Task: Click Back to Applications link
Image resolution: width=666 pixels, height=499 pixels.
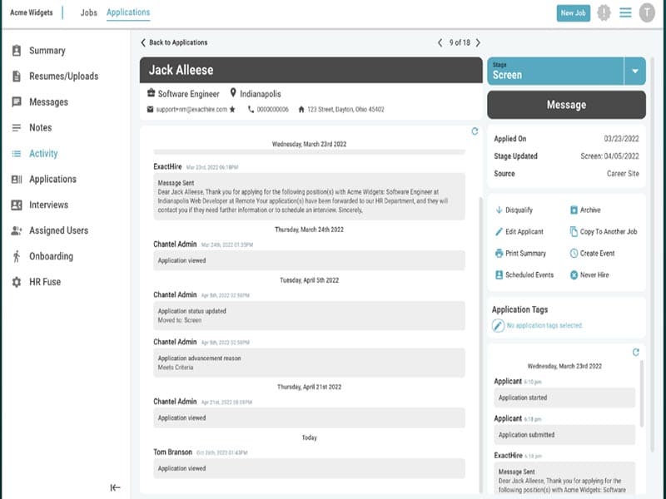Action: pos(173,42)
